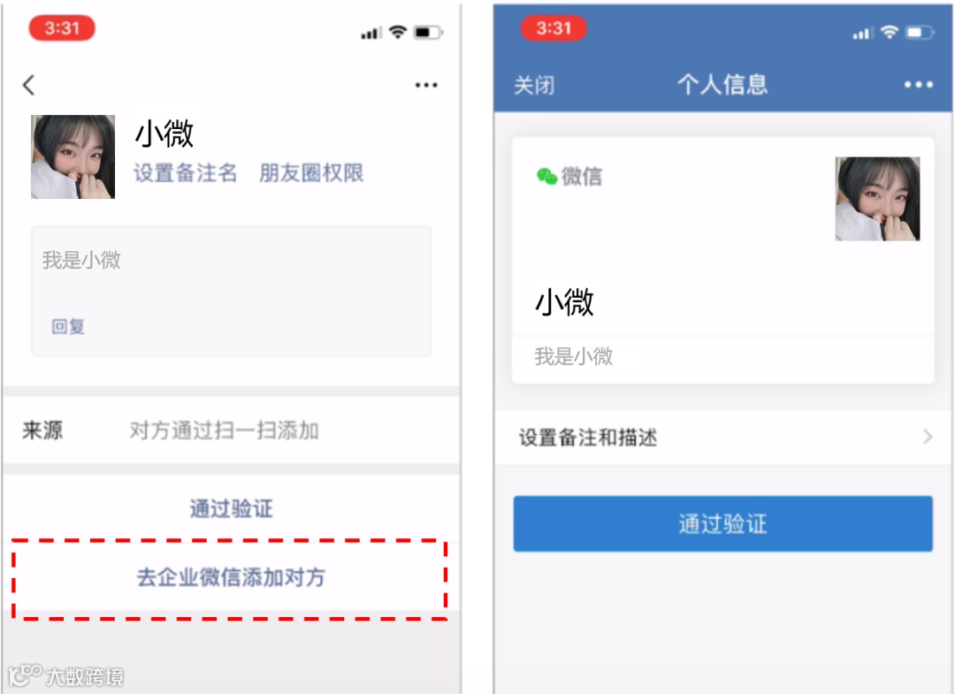This screenshot has height=694, width=955.
Task: Tap the green 微信 logo icon
Action: point(546,176)
